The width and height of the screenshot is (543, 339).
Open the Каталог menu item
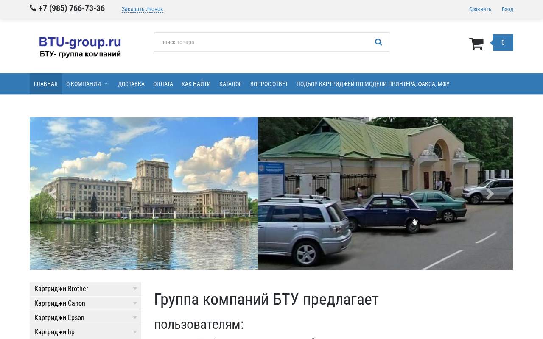[230, 84]
